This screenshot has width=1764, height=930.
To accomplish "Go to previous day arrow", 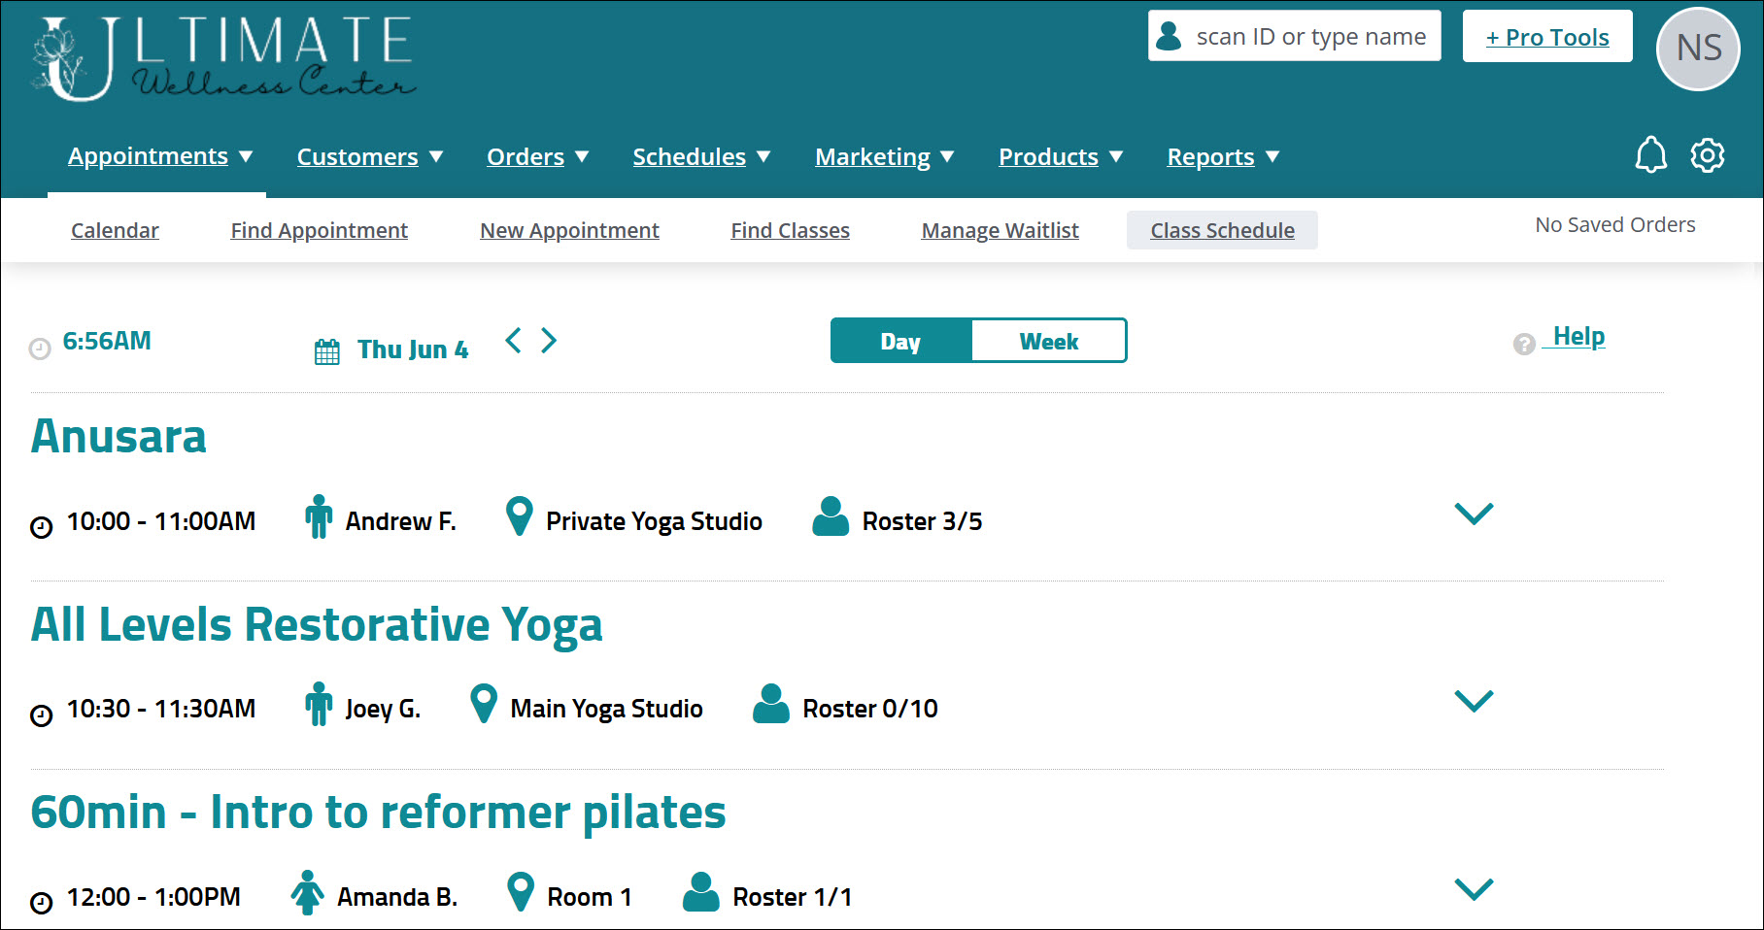I will coord(514,341).
